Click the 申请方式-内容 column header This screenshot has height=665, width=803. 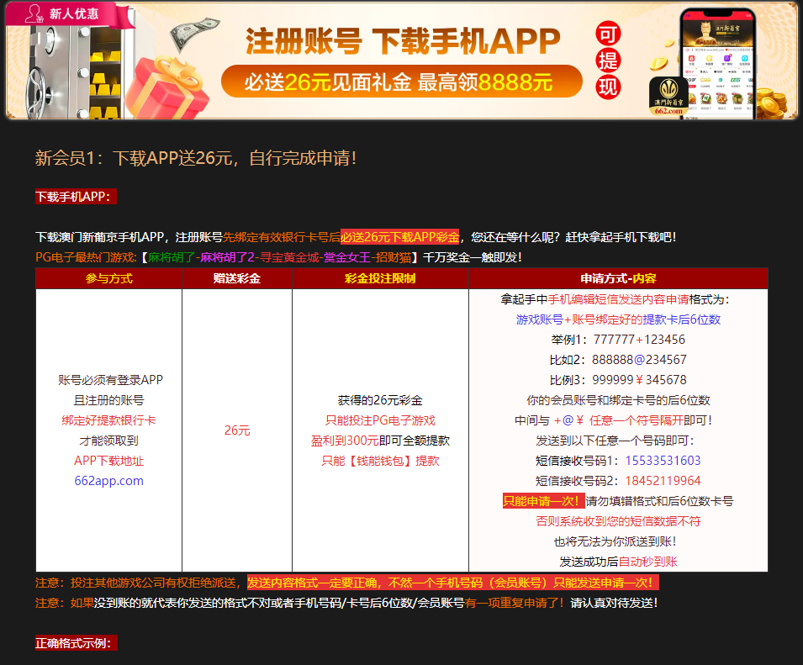618,278
